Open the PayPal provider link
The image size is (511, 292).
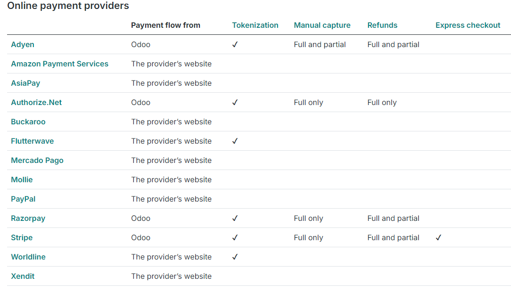click(x=23, y=199)
